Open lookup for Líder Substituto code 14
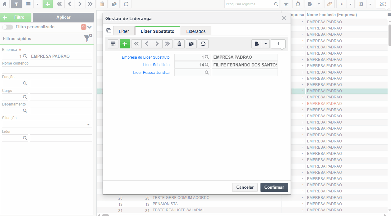391x216 pixels. [x=207, y=65]
